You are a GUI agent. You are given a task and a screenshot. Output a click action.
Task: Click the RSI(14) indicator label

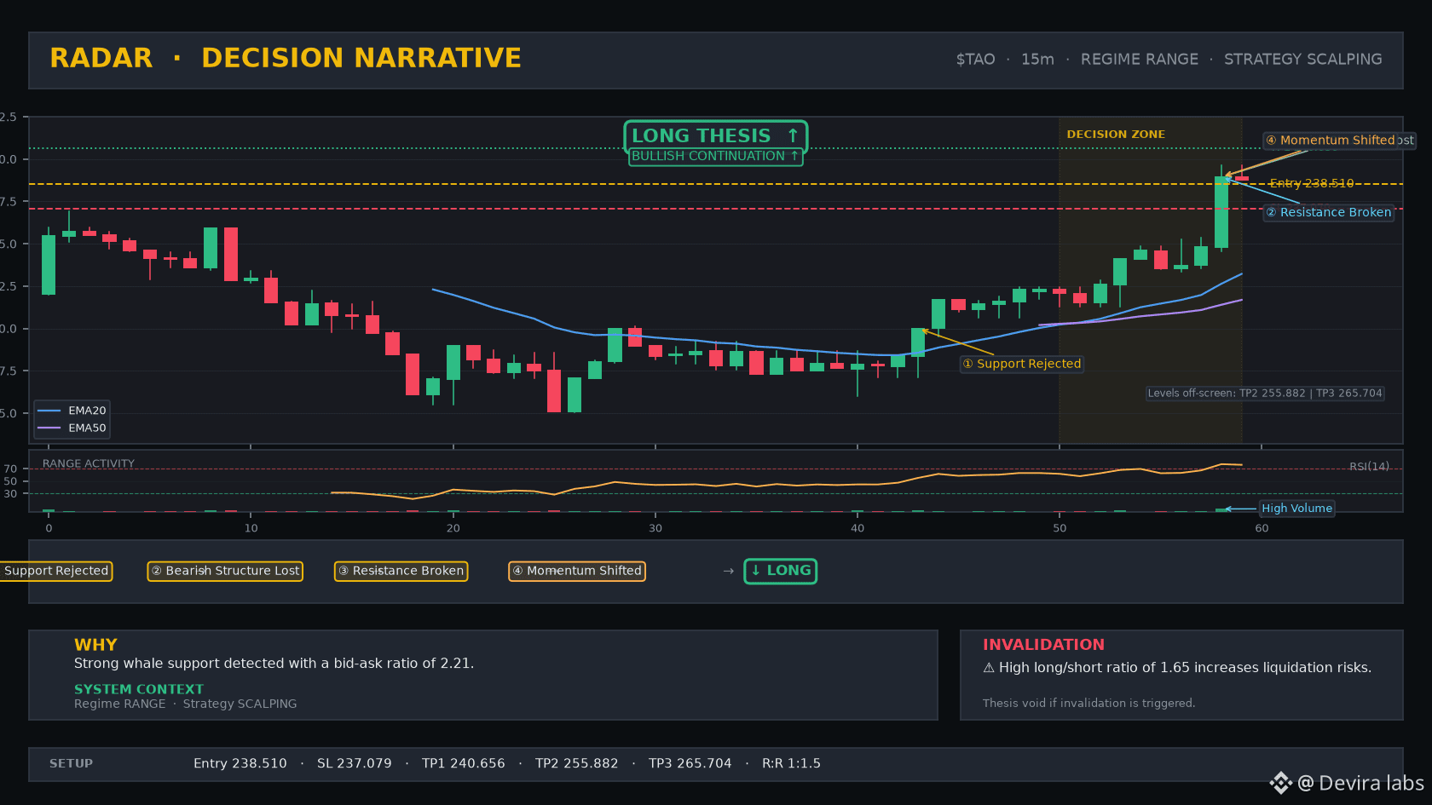pos(1369,466)
